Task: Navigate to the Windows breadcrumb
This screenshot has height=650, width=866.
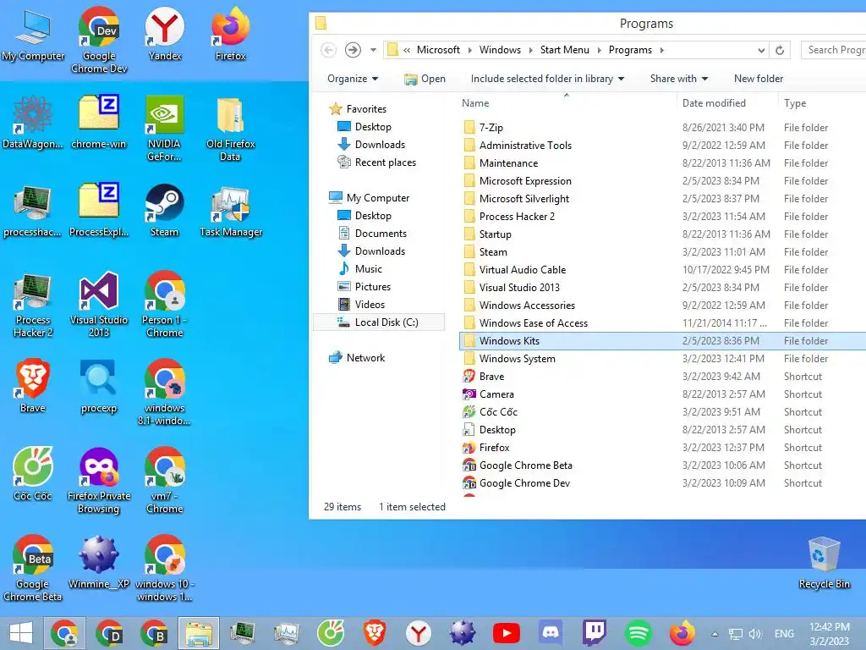Action: pyautogui.click(x=500, y=50)
